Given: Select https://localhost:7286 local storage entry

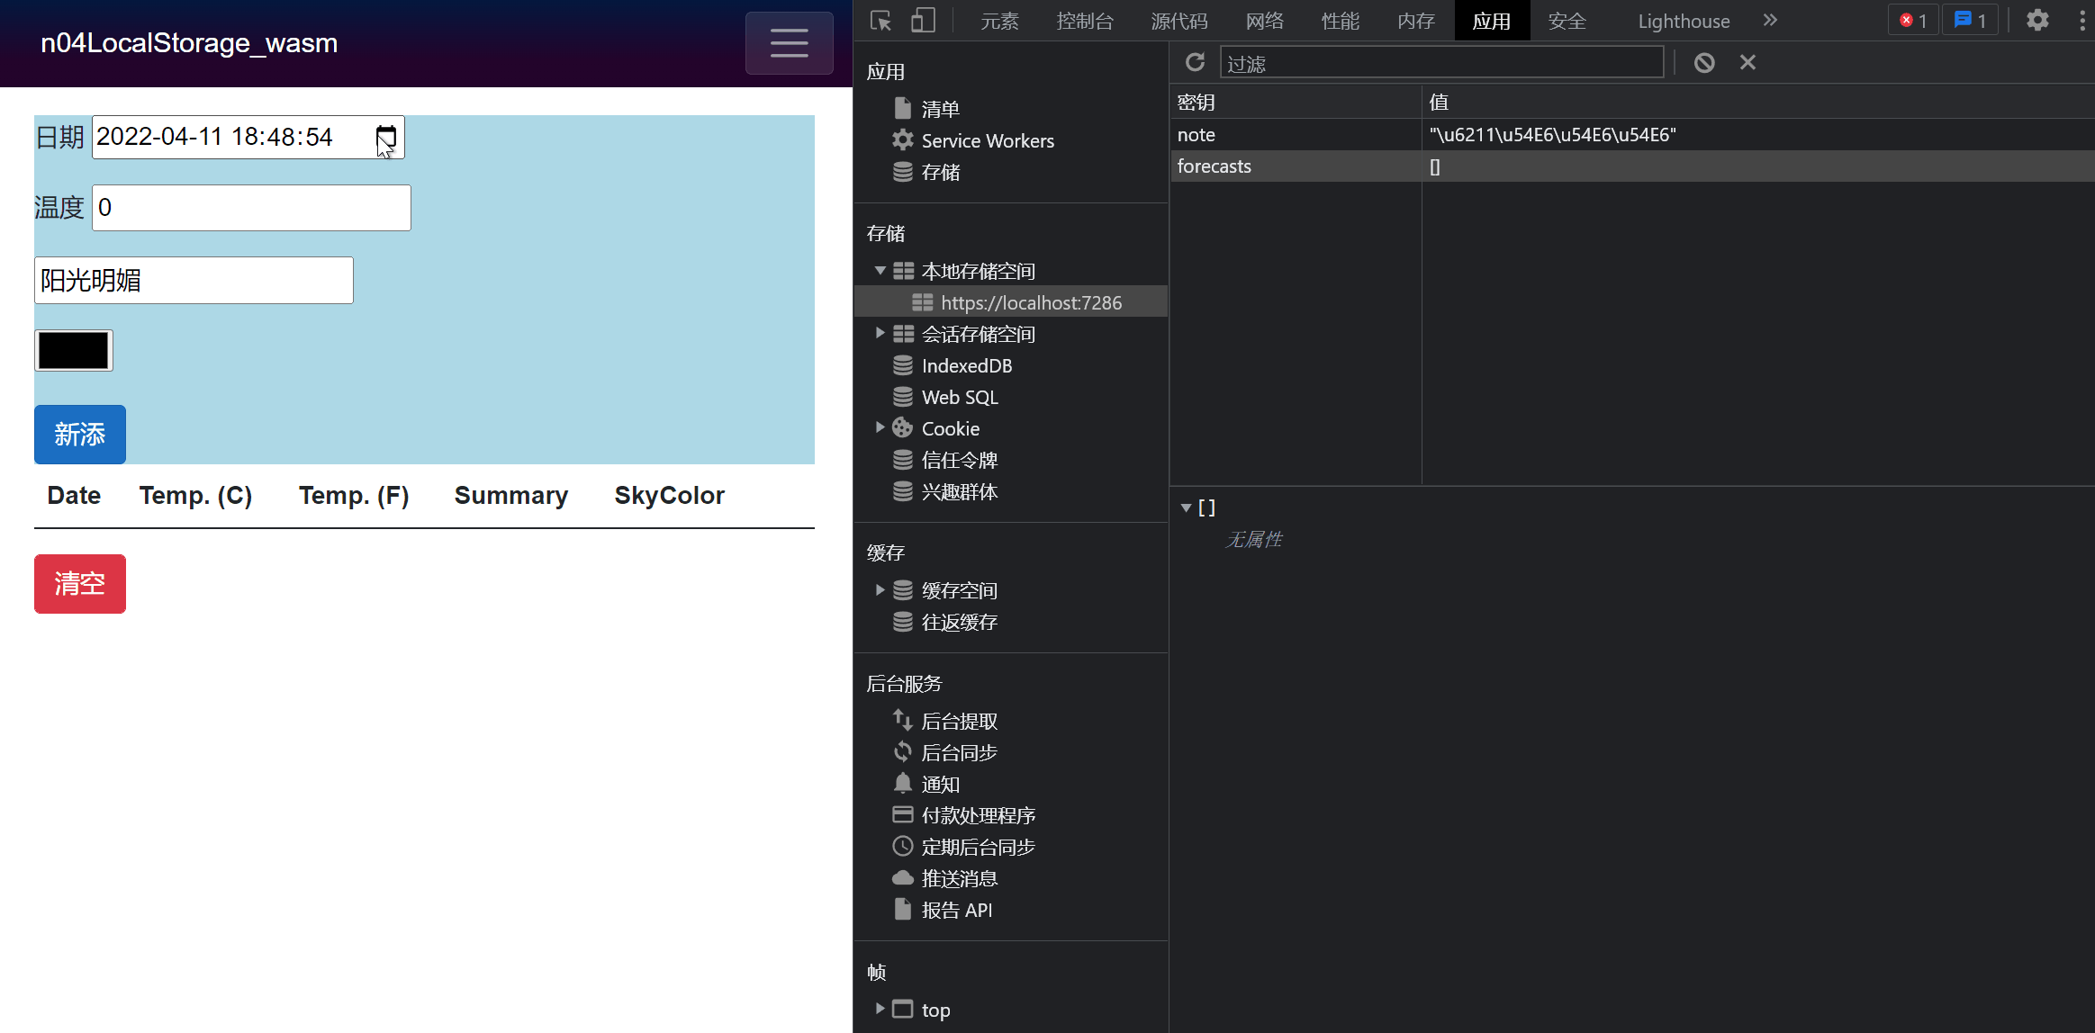Looking at the screenshot, I should pos(1010,302).
